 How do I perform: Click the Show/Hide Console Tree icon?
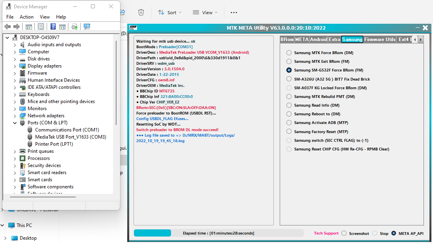click(29, 26)
